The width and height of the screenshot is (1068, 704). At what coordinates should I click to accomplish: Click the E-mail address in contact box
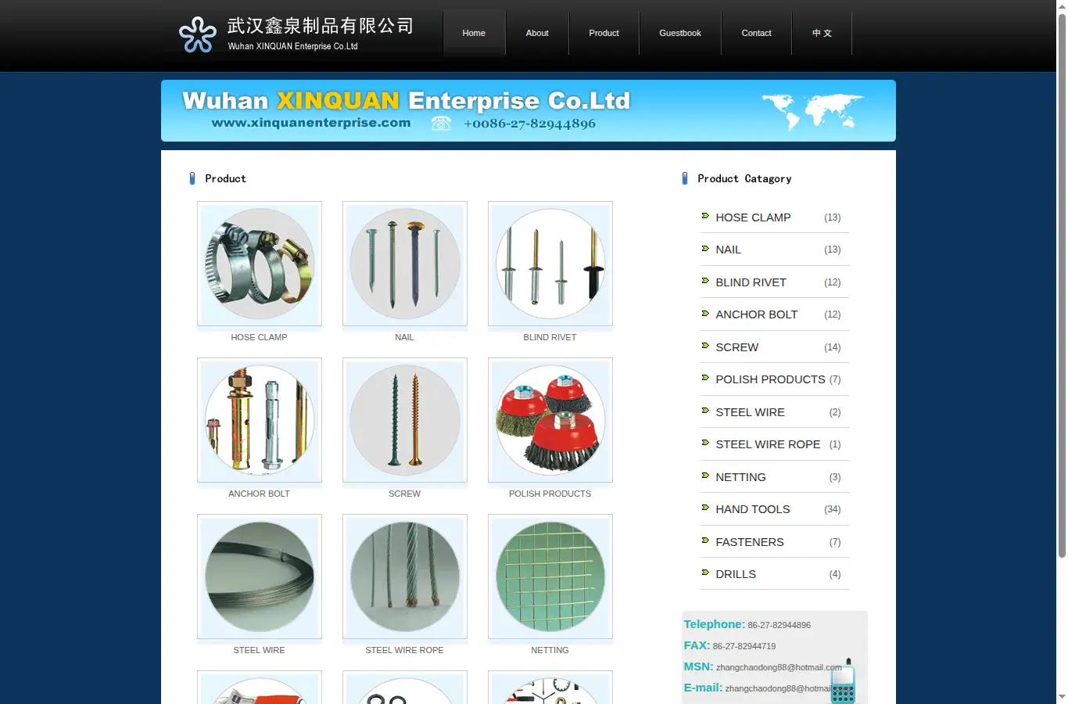[x=778, y=688]
